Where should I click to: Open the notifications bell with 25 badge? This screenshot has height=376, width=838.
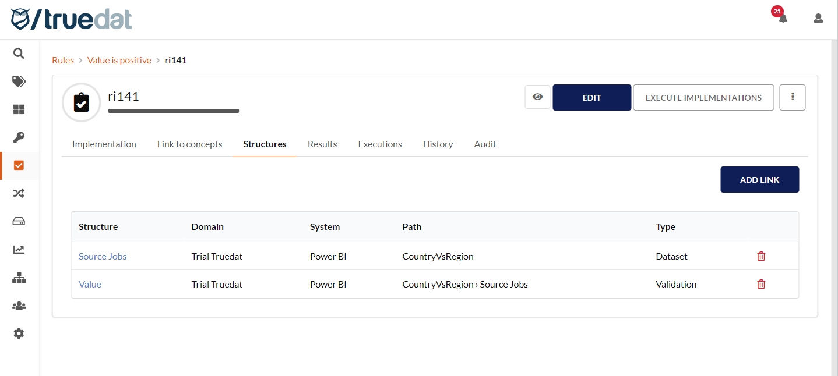pos(783,18)
